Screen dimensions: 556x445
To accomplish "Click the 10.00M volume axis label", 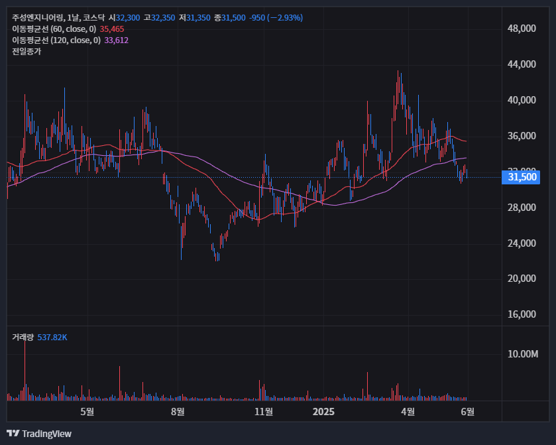I will click(523, 354).
